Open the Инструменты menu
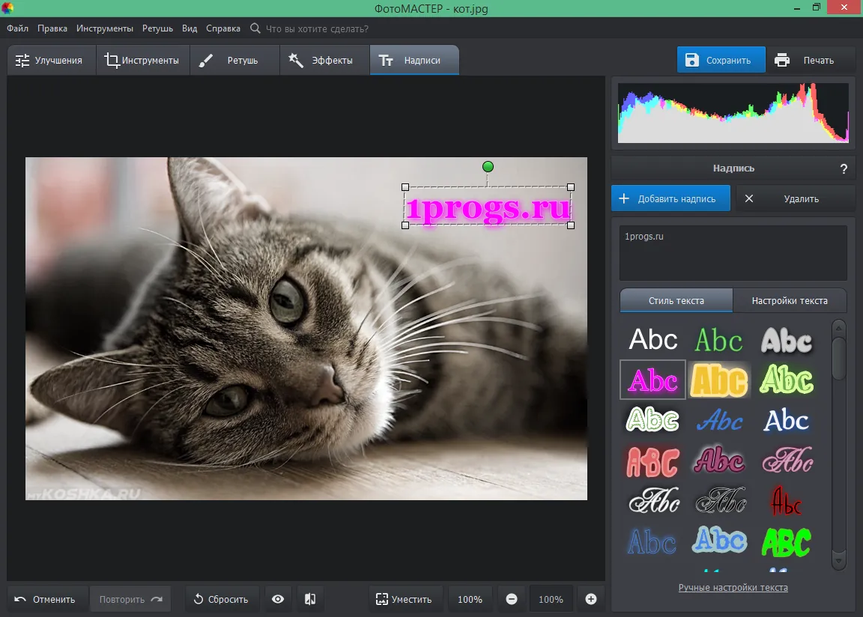The width and height of the screenshot is (863, 617). click(105, 28)
